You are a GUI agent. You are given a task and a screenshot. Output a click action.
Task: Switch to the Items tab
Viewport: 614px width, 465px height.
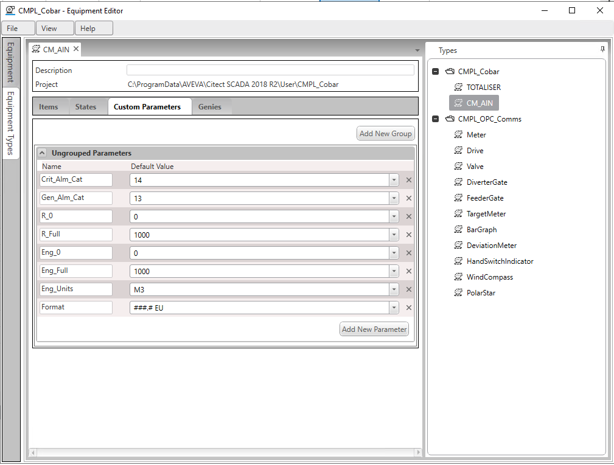[x=49, y=107]
